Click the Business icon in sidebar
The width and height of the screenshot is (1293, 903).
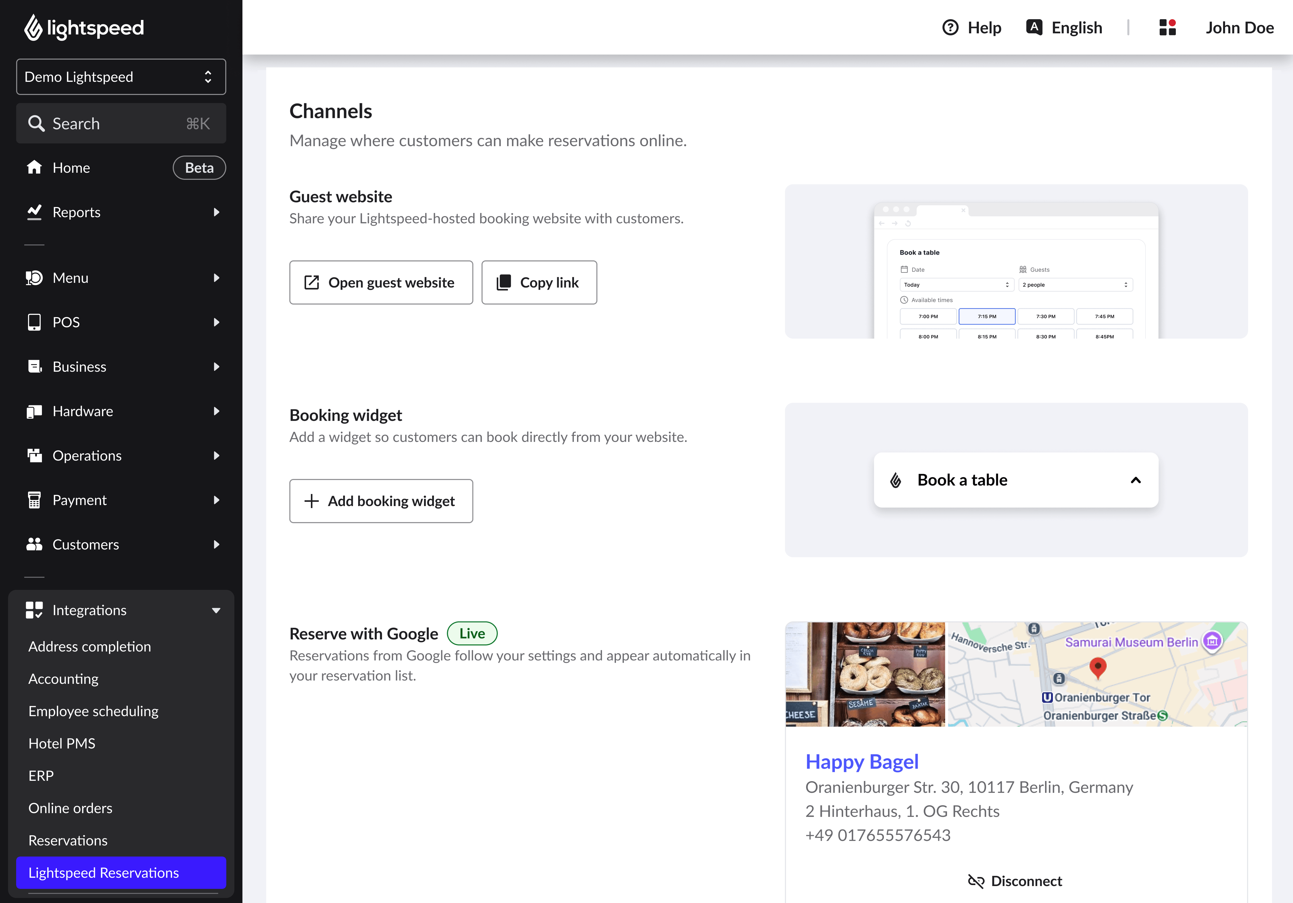coord(35,366)
